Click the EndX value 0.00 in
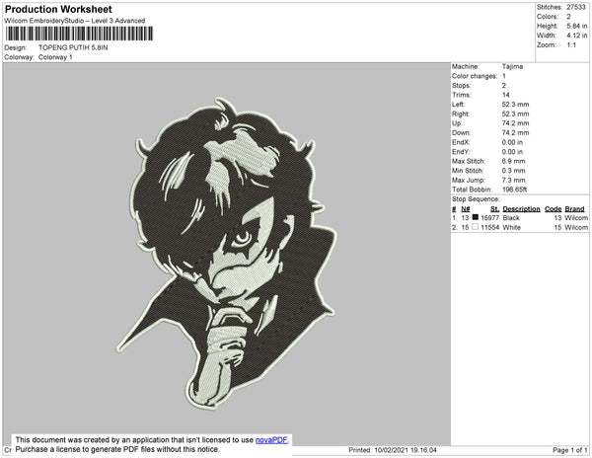This screenshot has height=458, width=592. click(512, 142)
